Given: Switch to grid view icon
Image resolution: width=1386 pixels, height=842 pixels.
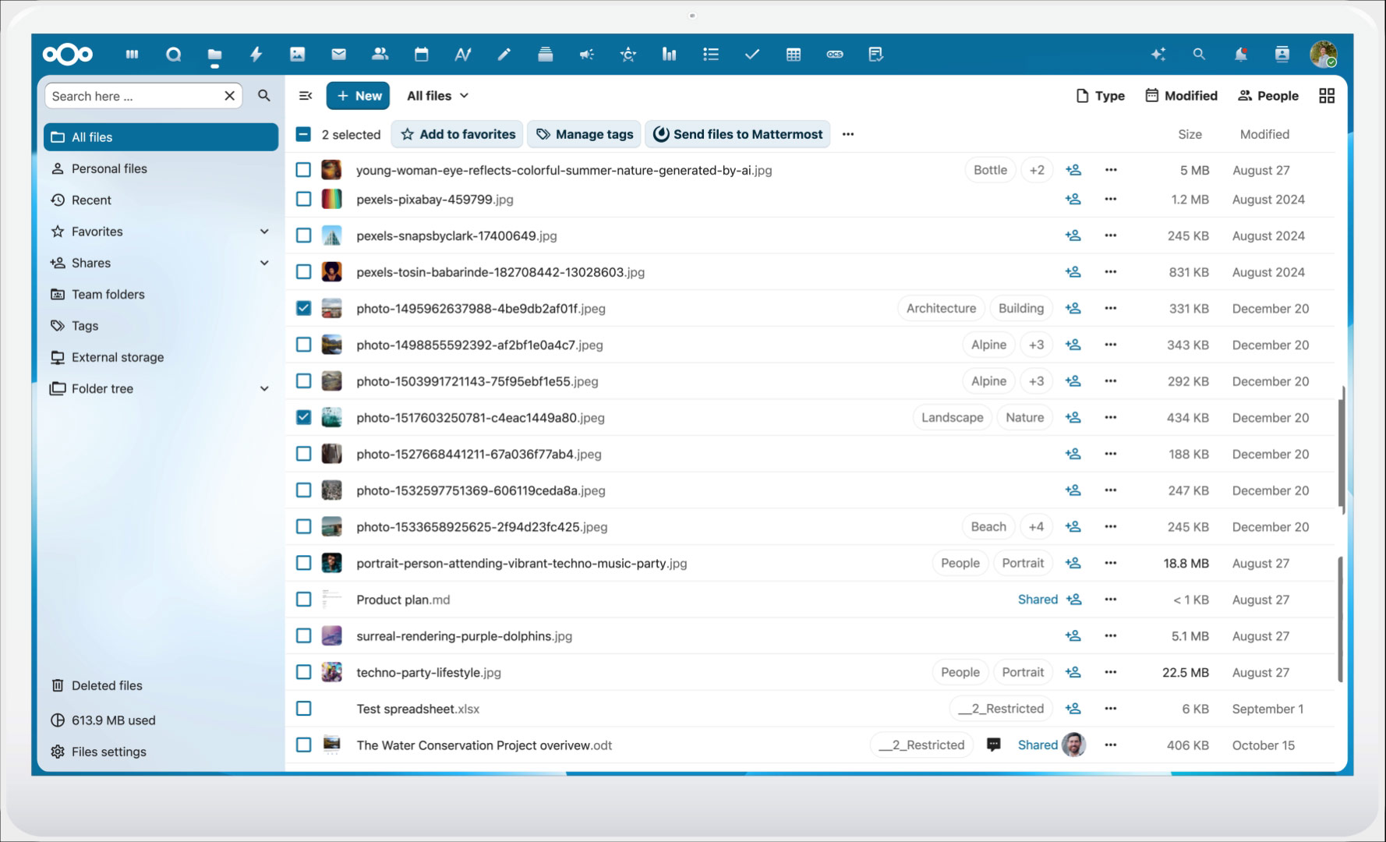Looking at the screenshot, I should (1326, 96).
